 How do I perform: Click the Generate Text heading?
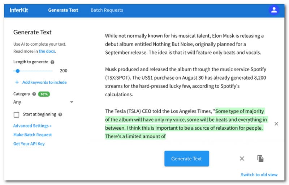[x=32, y=32]
